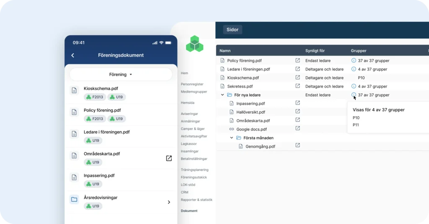Image resolution: width=429 pixels, height=224 pixels.
Task: Open the Förening dropdown selector
Action: coord(121,75)
